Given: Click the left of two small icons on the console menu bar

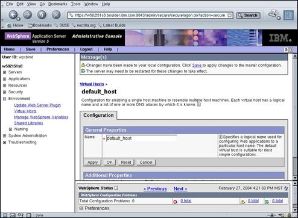Looking at the screenshot, I should click(x=286, y=49).
